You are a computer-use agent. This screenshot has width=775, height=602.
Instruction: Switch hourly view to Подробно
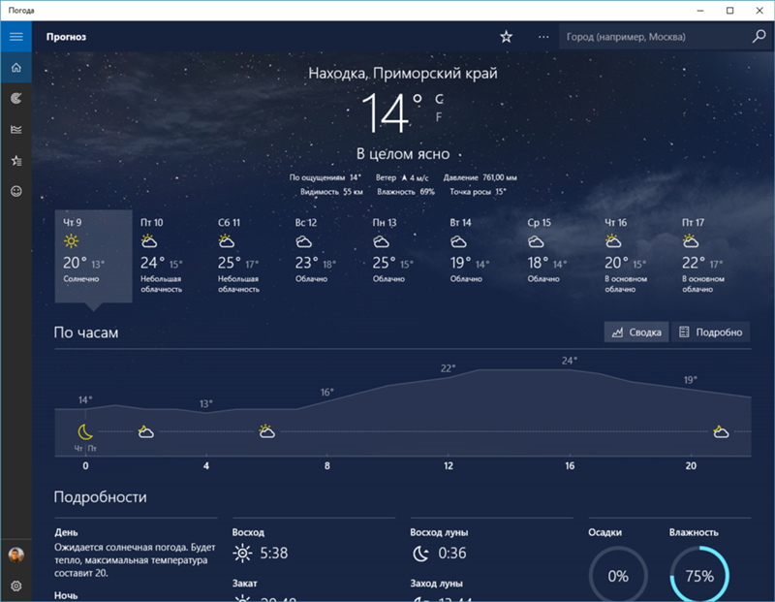pyautogui.click(x=711, y=333)
